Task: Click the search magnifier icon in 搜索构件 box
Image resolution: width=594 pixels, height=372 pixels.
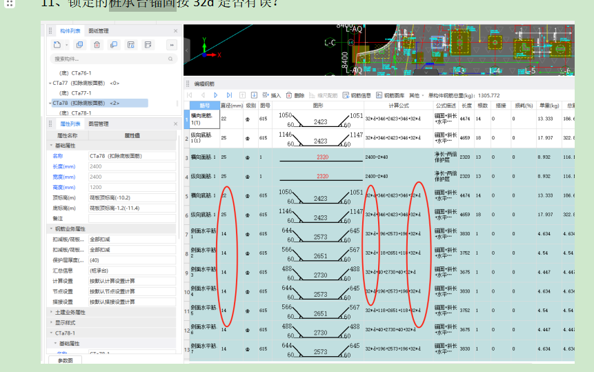Action: pyautogui.click(x=170, y=59)
